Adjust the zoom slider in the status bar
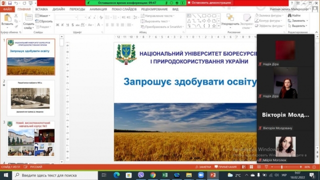The width and height of the screenshot is (320, 180). 281,167
